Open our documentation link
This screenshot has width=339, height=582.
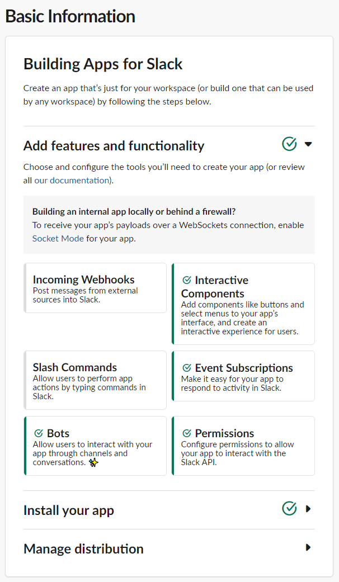point(71,180)
